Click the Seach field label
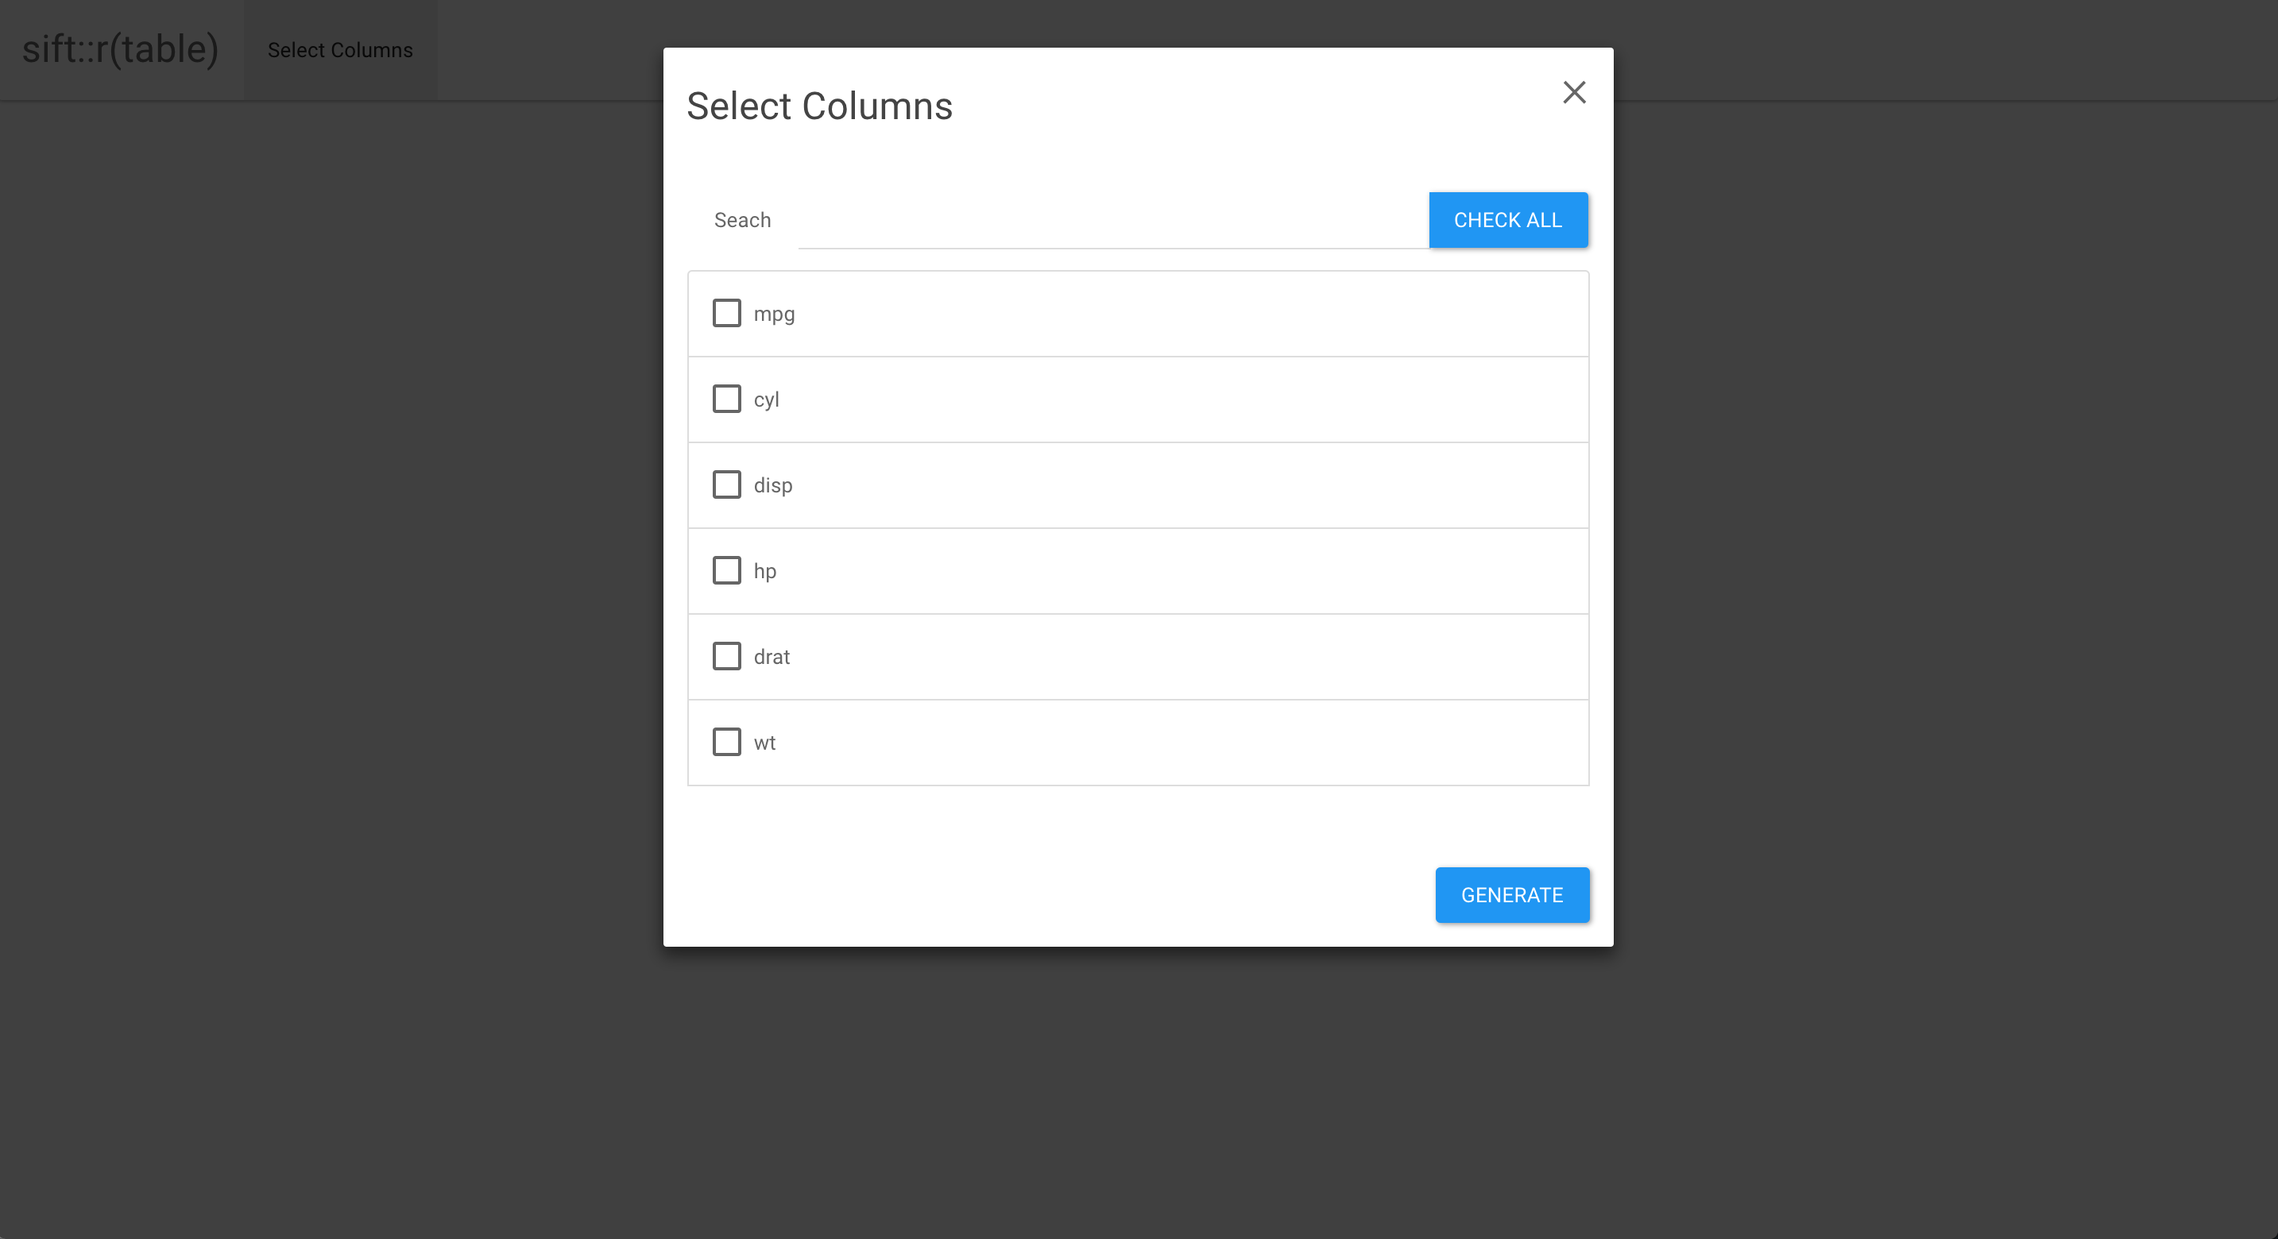2278x1239 pixels. pos(743,220)
